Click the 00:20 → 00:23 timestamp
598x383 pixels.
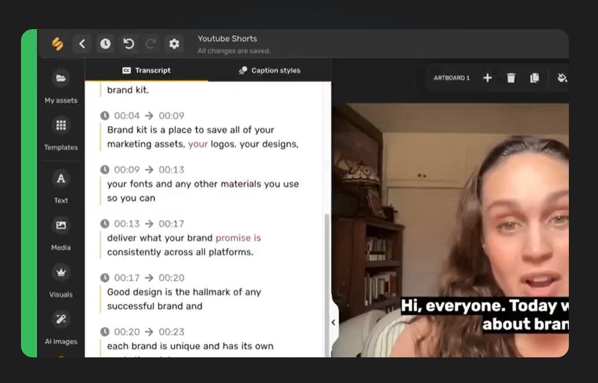point(143,332)
